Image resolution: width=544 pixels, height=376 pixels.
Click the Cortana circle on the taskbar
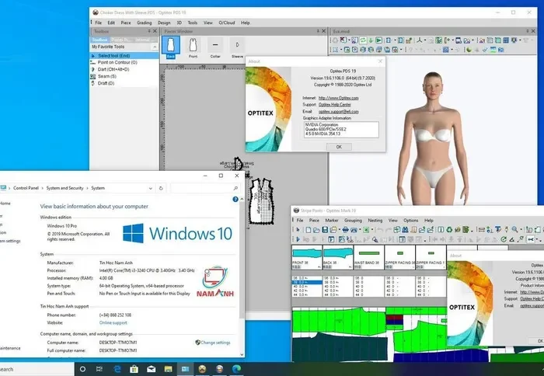82,369
